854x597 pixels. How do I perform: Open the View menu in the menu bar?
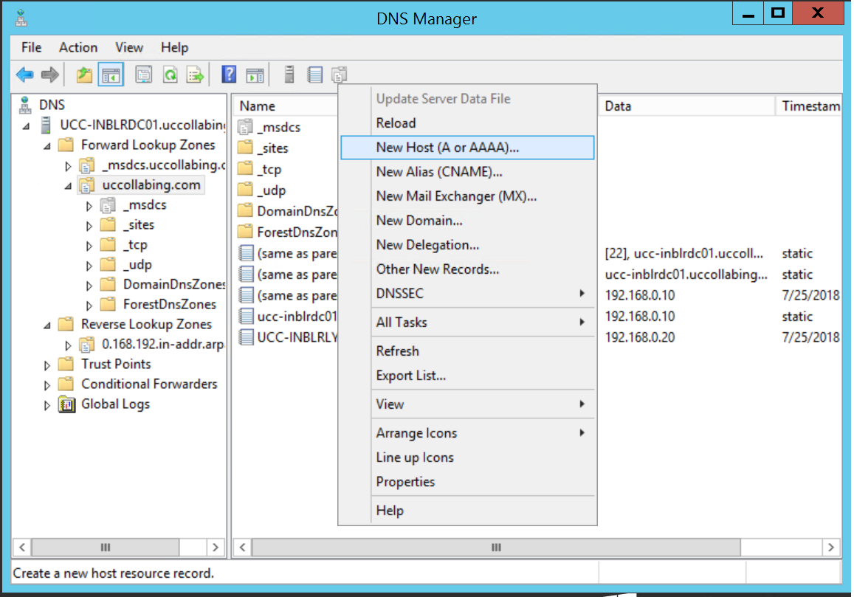pos(129,47)
